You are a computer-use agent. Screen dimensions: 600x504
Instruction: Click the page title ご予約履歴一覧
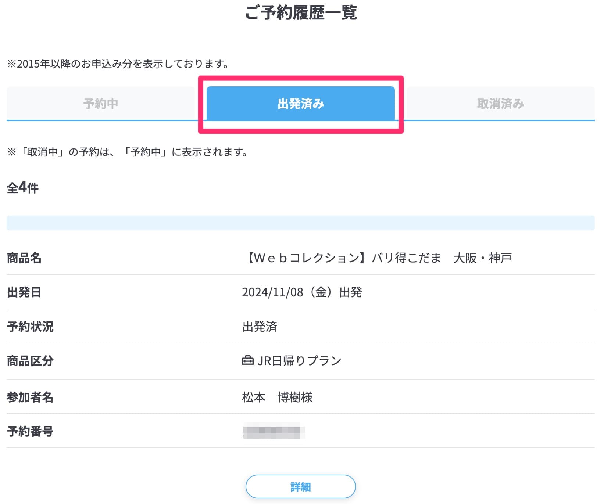[x=301, y=12]
